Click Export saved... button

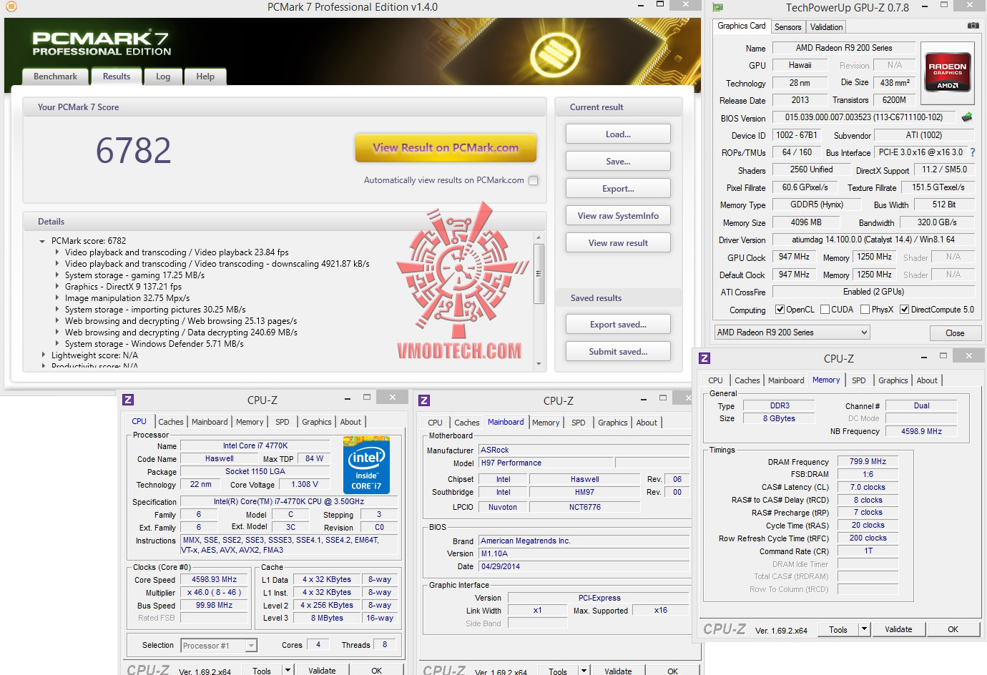click(x=618, y=325)
